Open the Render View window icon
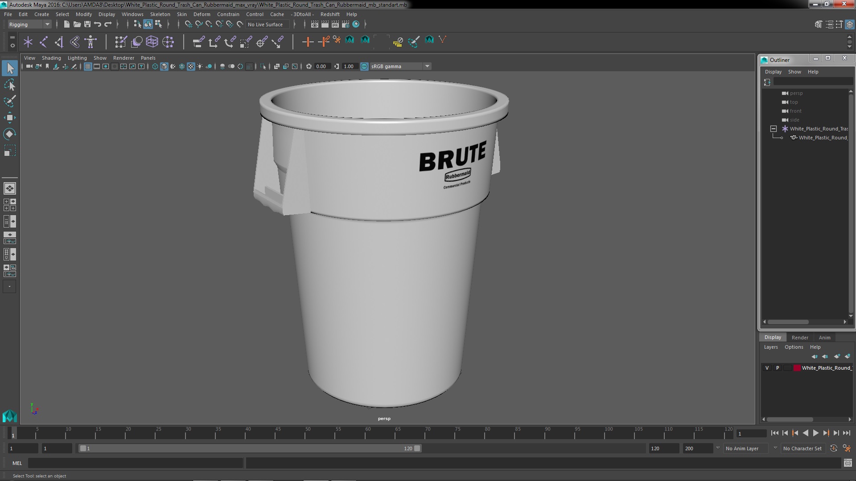 [315, 24]
